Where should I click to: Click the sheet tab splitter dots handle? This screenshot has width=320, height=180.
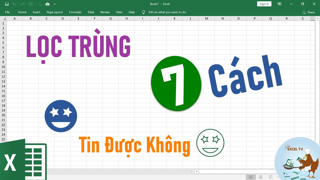(191, 171)
